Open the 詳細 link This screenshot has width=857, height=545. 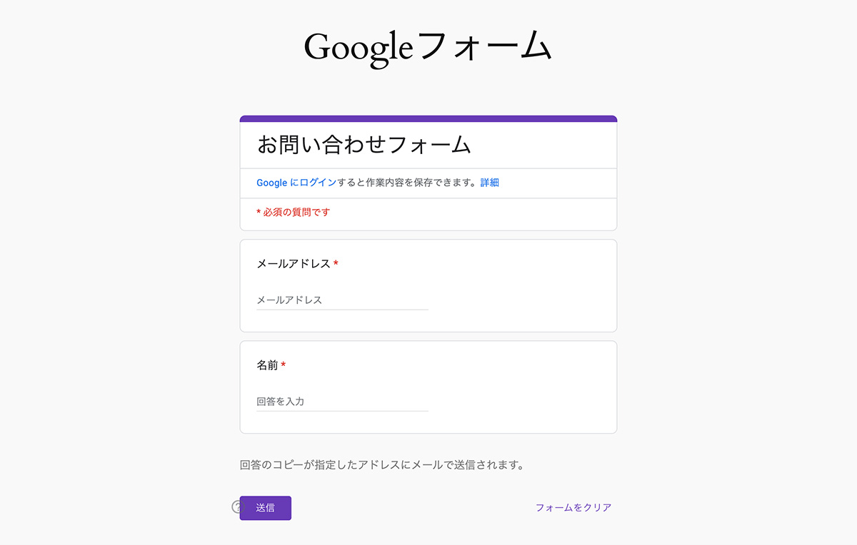(489, 183)
